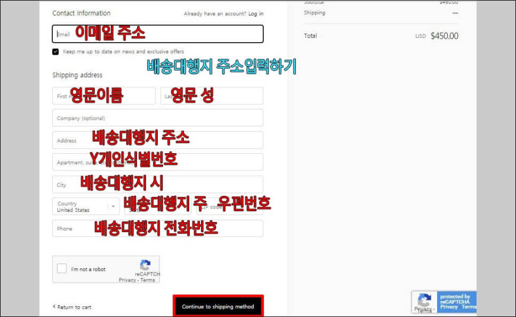516x317 pixels.
Task: Open the Terms link in the reCAPTCHA widget
Action: click(148, 280)
